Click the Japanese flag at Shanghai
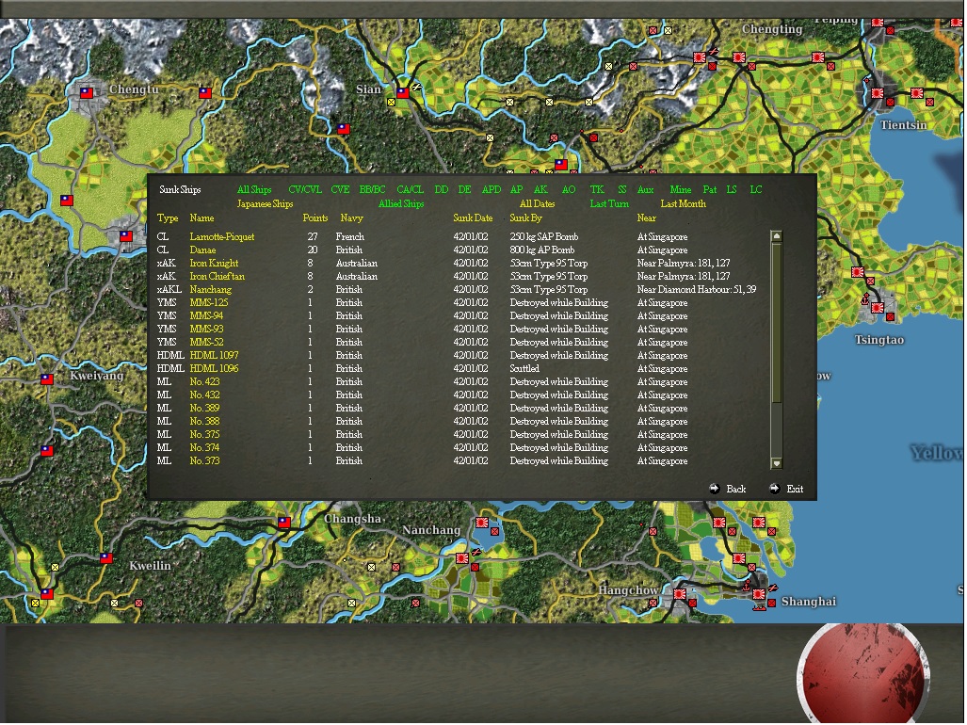Image resolution: width=967 pixels, height=725 pixels. [759, 594]
